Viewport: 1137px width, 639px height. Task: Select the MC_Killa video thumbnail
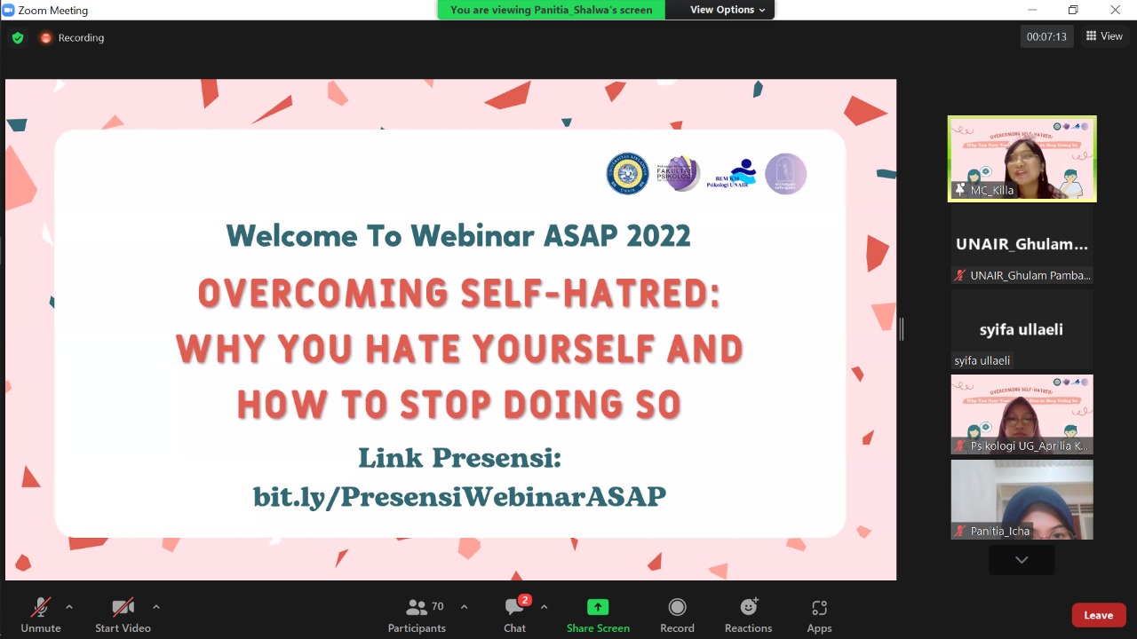(x=1022, y=159)
